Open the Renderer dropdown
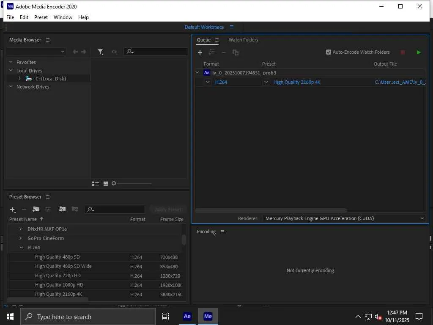Image resolution: width=433 pixels, height=325 pixels. coord(344,218)
